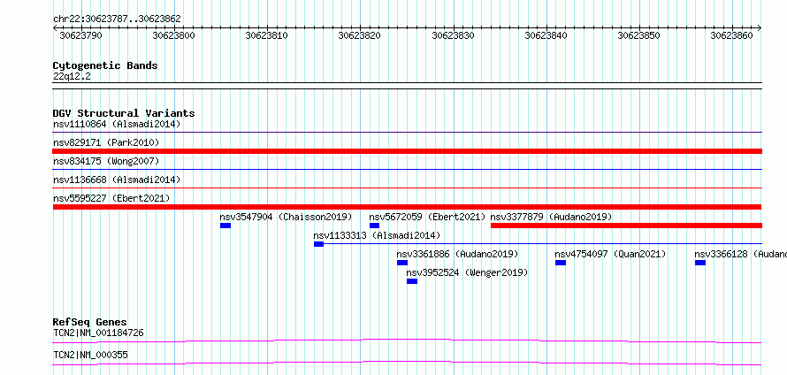
Task: Click the Cytogenetic Bands track title
Action: [x=105, y=65]
